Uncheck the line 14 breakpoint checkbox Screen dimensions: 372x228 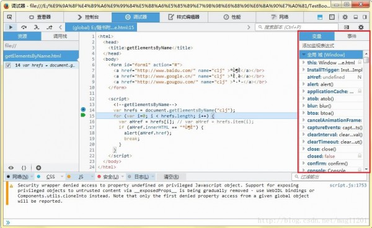[x=8, y=65]
